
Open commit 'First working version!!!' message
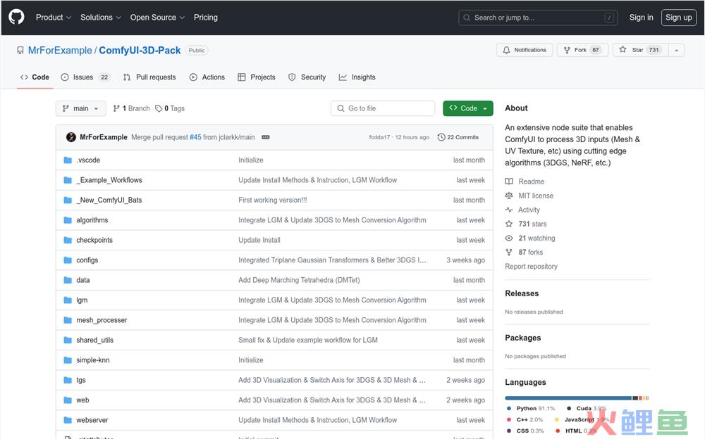click(x=272, y=201)
